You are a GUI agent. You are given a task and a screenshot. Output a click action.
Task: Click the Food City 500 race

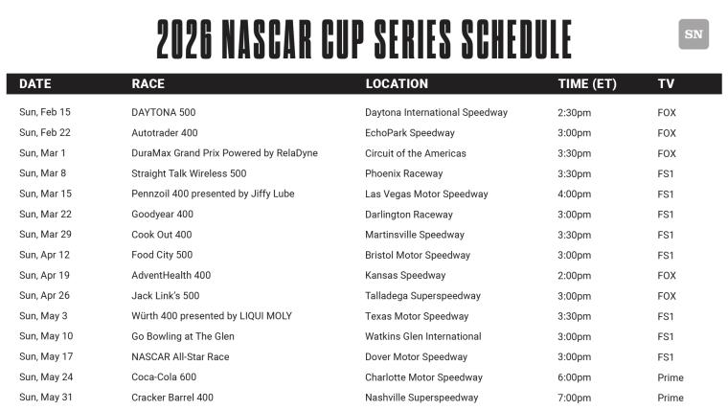tap(161, 256)
